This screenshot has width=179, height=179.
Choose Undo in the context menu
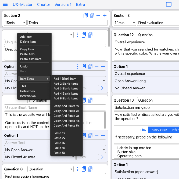point(24,66)
